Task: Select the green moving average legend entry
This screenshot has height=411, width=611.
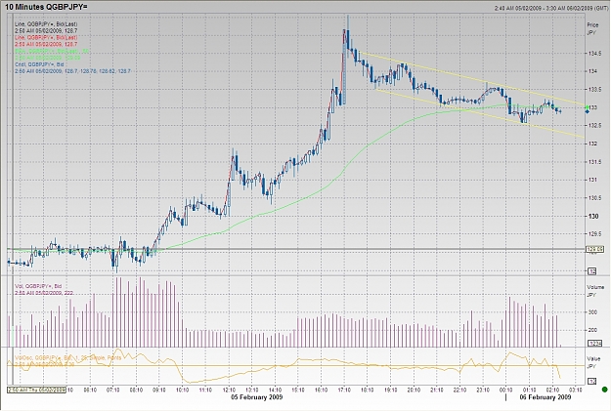Action: (52, 54)
